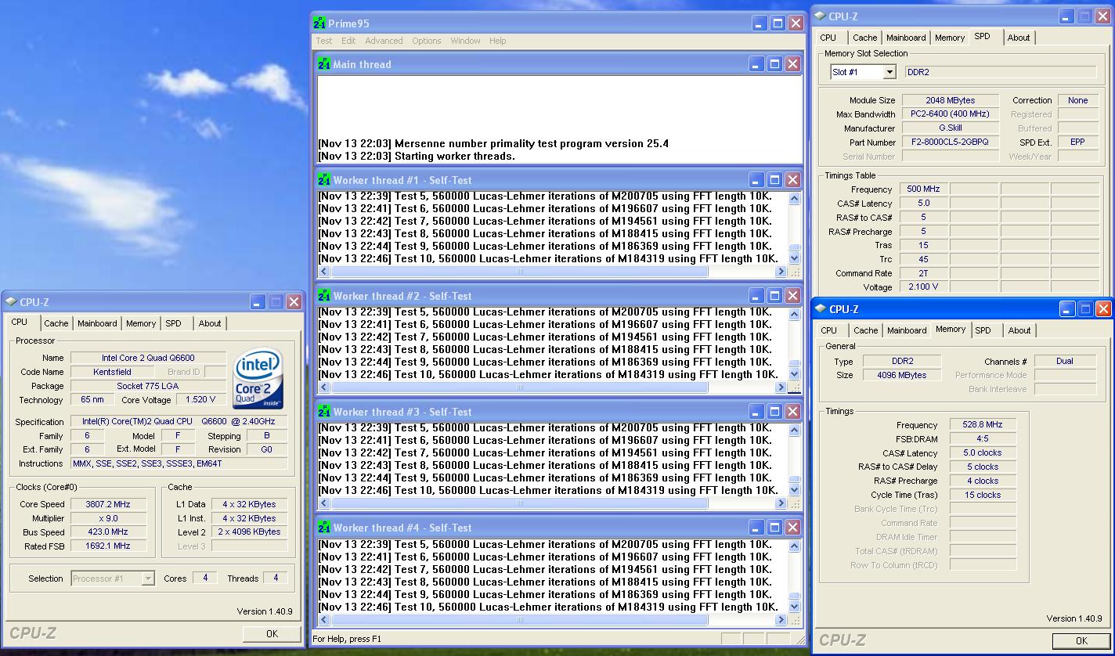Viewport: 1115px width, 656px height.
Task: Switch to Memory tab in CPU-Z window with Intel logo
Action: pyautogui.click(x=141, y=323)
